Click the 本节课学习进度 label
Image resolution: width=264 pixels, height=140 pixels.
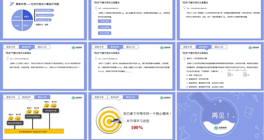pos(138,121)
